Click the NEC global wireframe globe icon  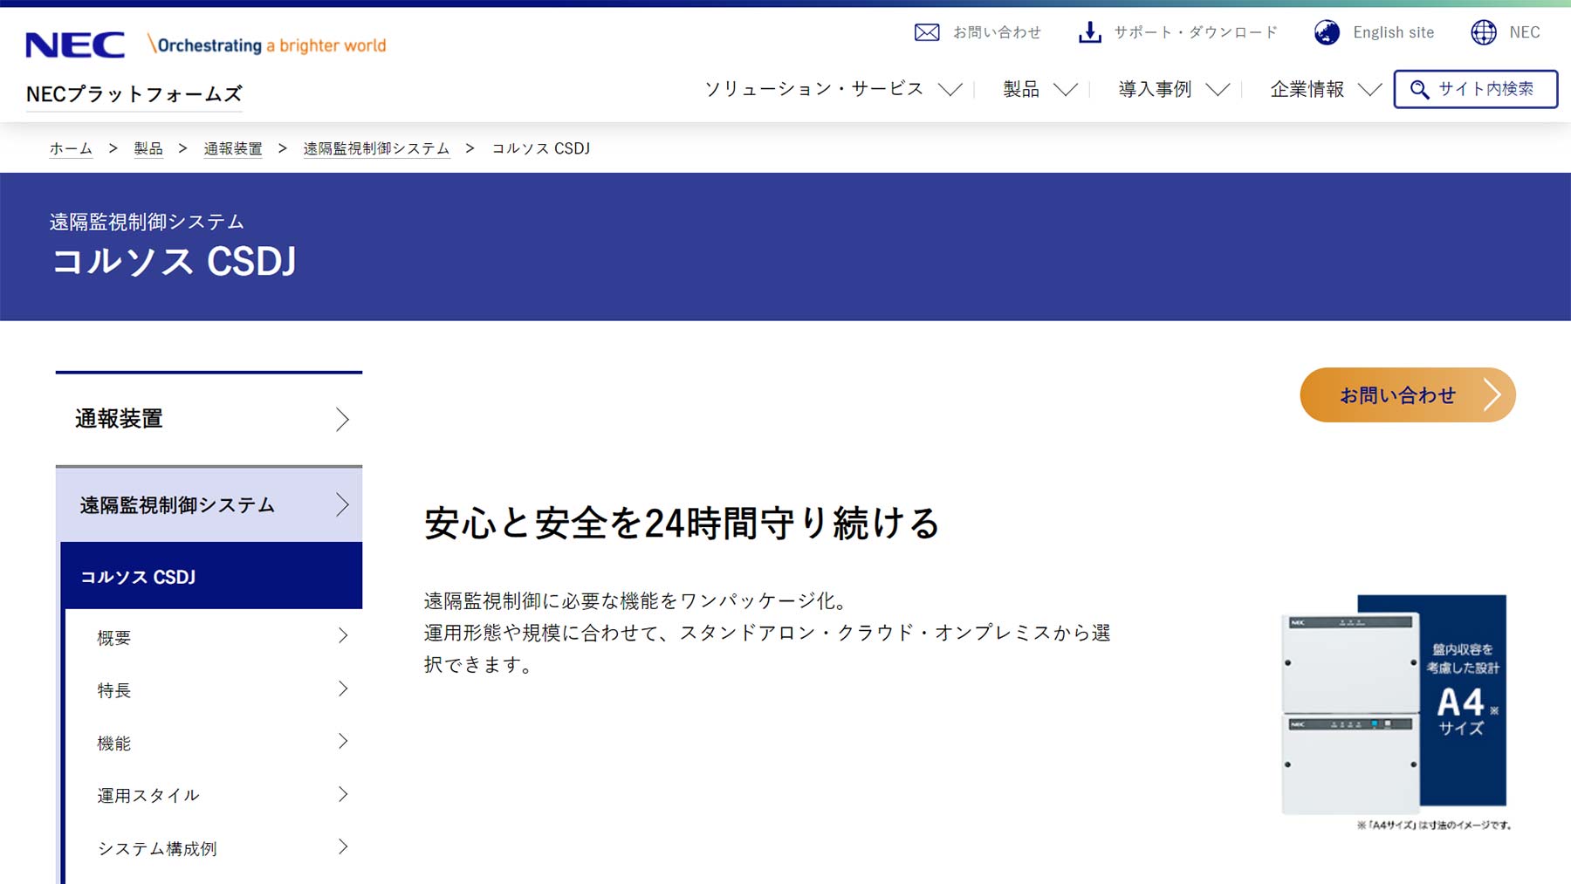(1484, 32)
